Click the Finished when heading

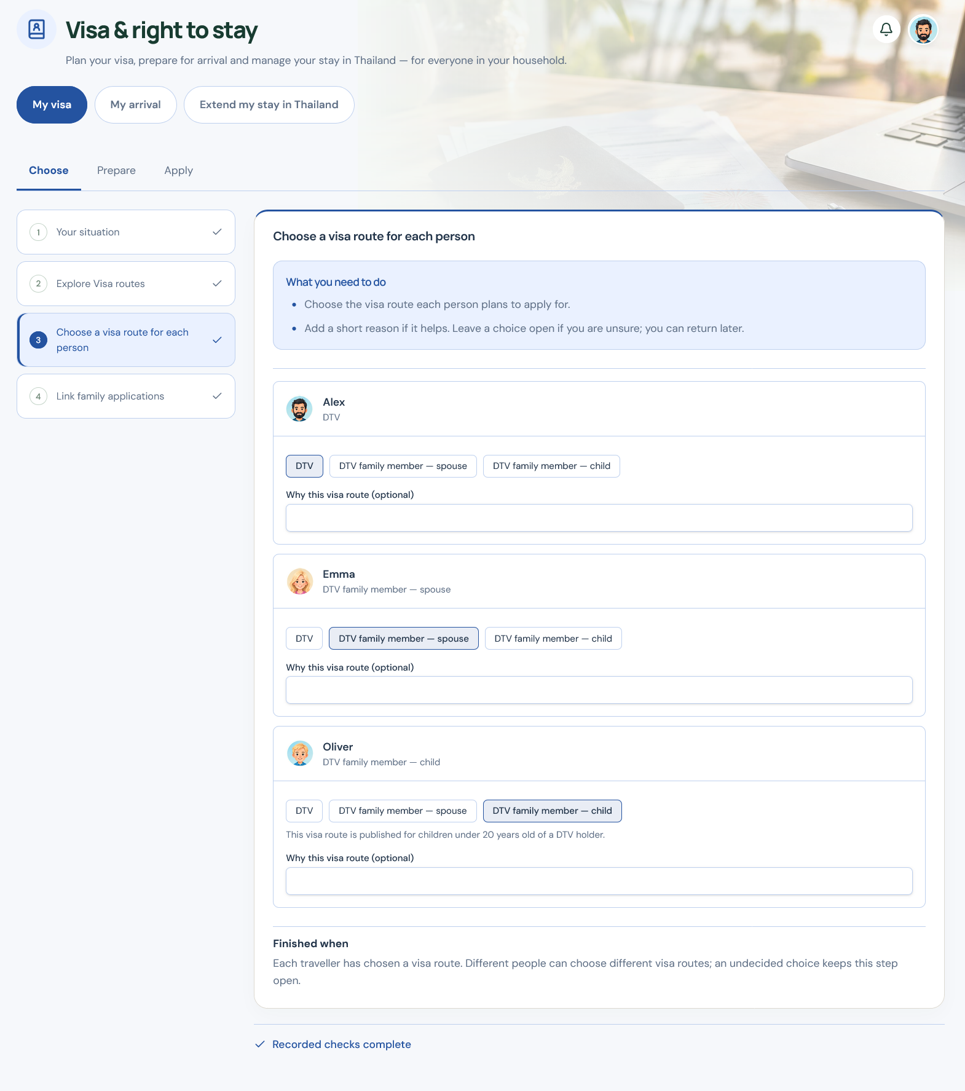pos(310,943)
